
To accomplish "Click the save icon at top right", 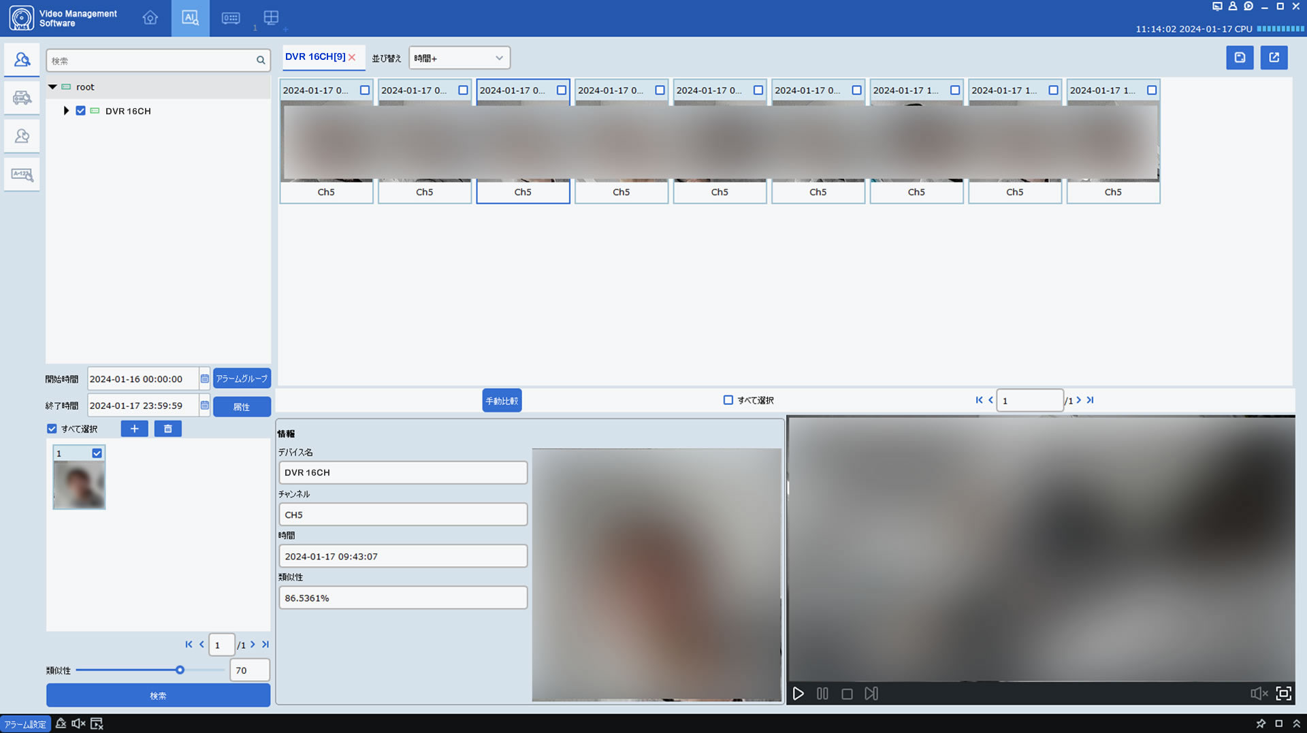I will [x=1240, y=58].
